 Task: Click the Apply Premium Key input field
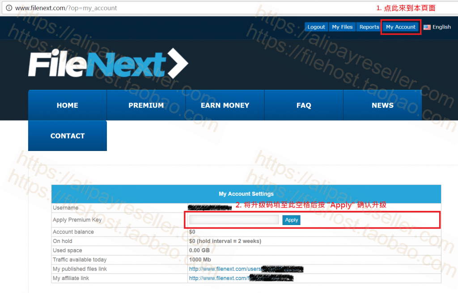click(233, 219)
